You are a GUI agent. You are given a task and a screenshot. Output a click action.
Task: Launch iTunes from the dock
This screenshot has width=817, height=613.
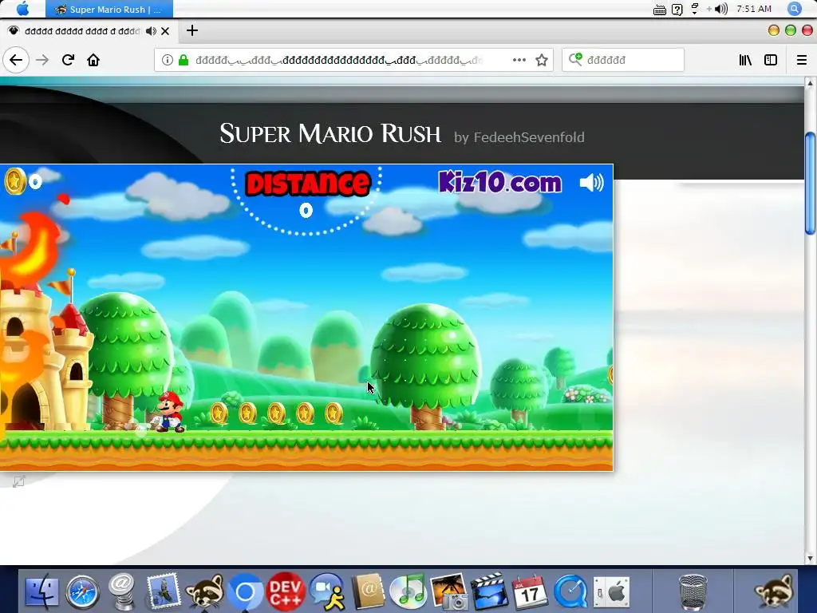(408, 592)
